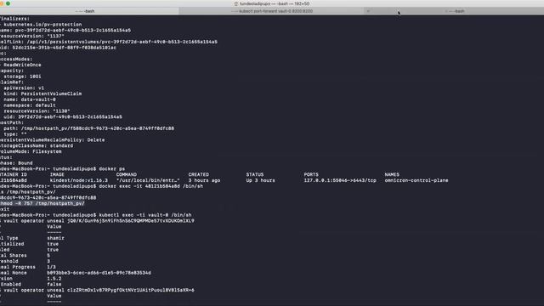Click the 'standard' storage class value

tap(61, 145)
